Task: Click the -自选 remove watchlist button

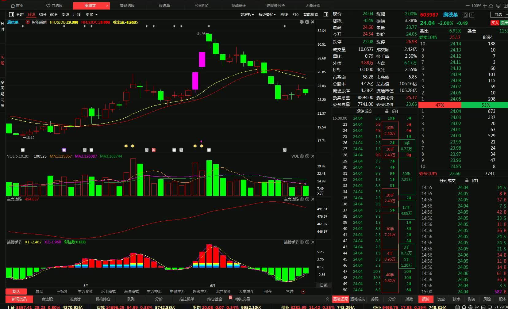Action: [497, 15]
